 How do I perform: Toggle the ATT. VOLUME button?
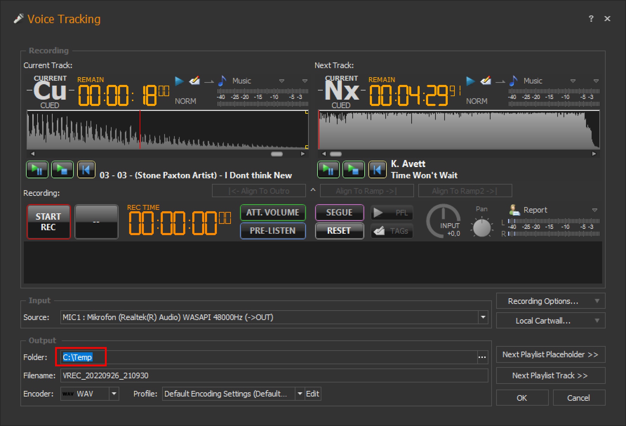pyautogui.click(x=273, y=213)
